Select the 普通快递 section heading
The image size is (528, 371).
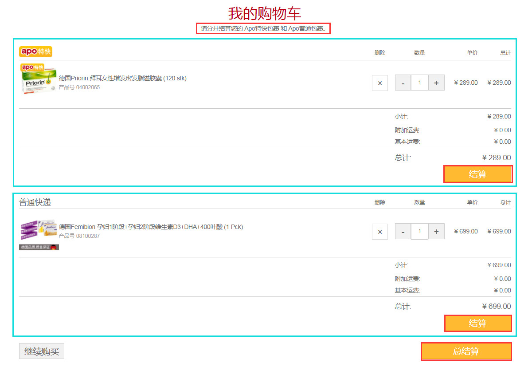pyautogui.click(x=35, y=202)
